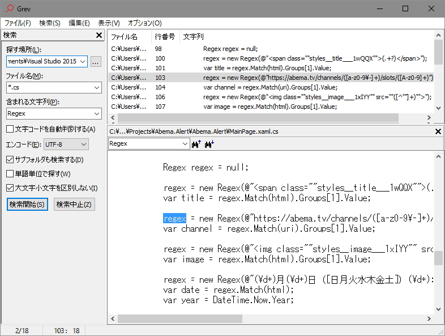This screenshot has width=445, height=336.
Task: Toggle the ignore case checkbox
Action: pyautogui.click(x=10, y=188)
